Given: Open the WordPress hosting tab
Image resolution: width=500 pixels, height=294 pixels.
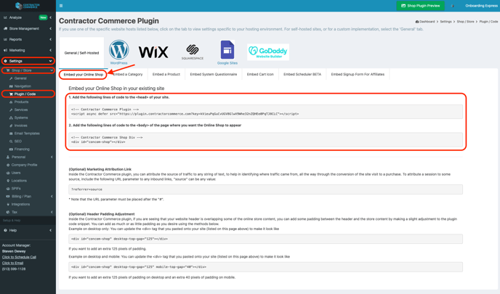Looking at the screenshot, I should [x=118, y=52].
